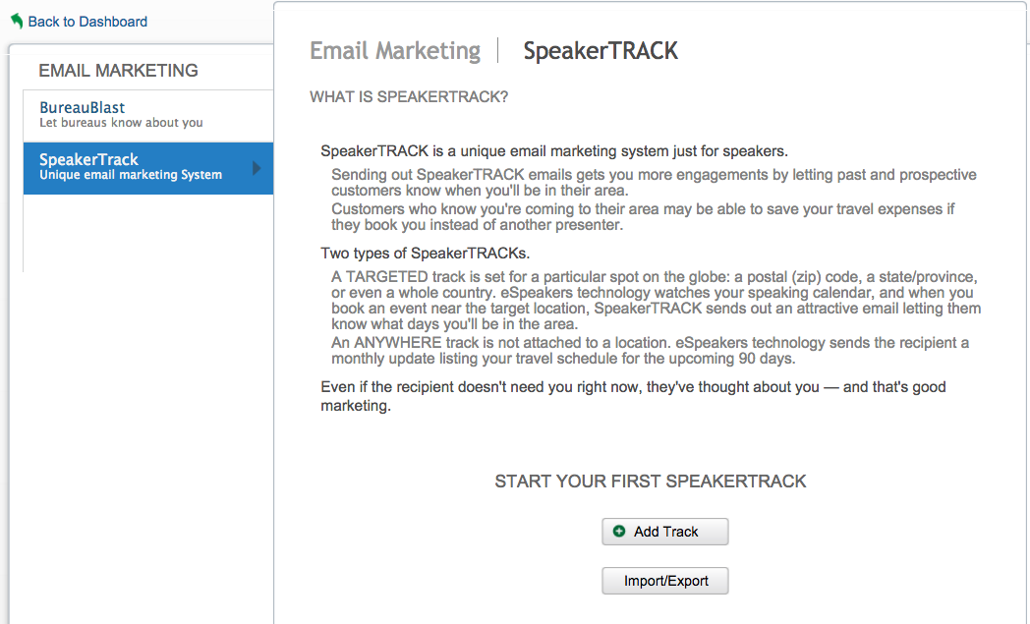Select the SpeakerTrack sidebar entry
The image size is (1030, 624).
(x=147, y=168)
